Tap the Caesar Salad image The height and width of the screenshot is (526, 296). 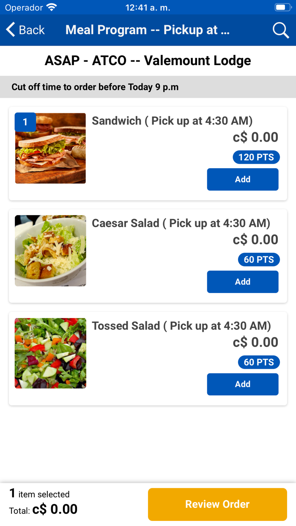click(x=50, y=250)
